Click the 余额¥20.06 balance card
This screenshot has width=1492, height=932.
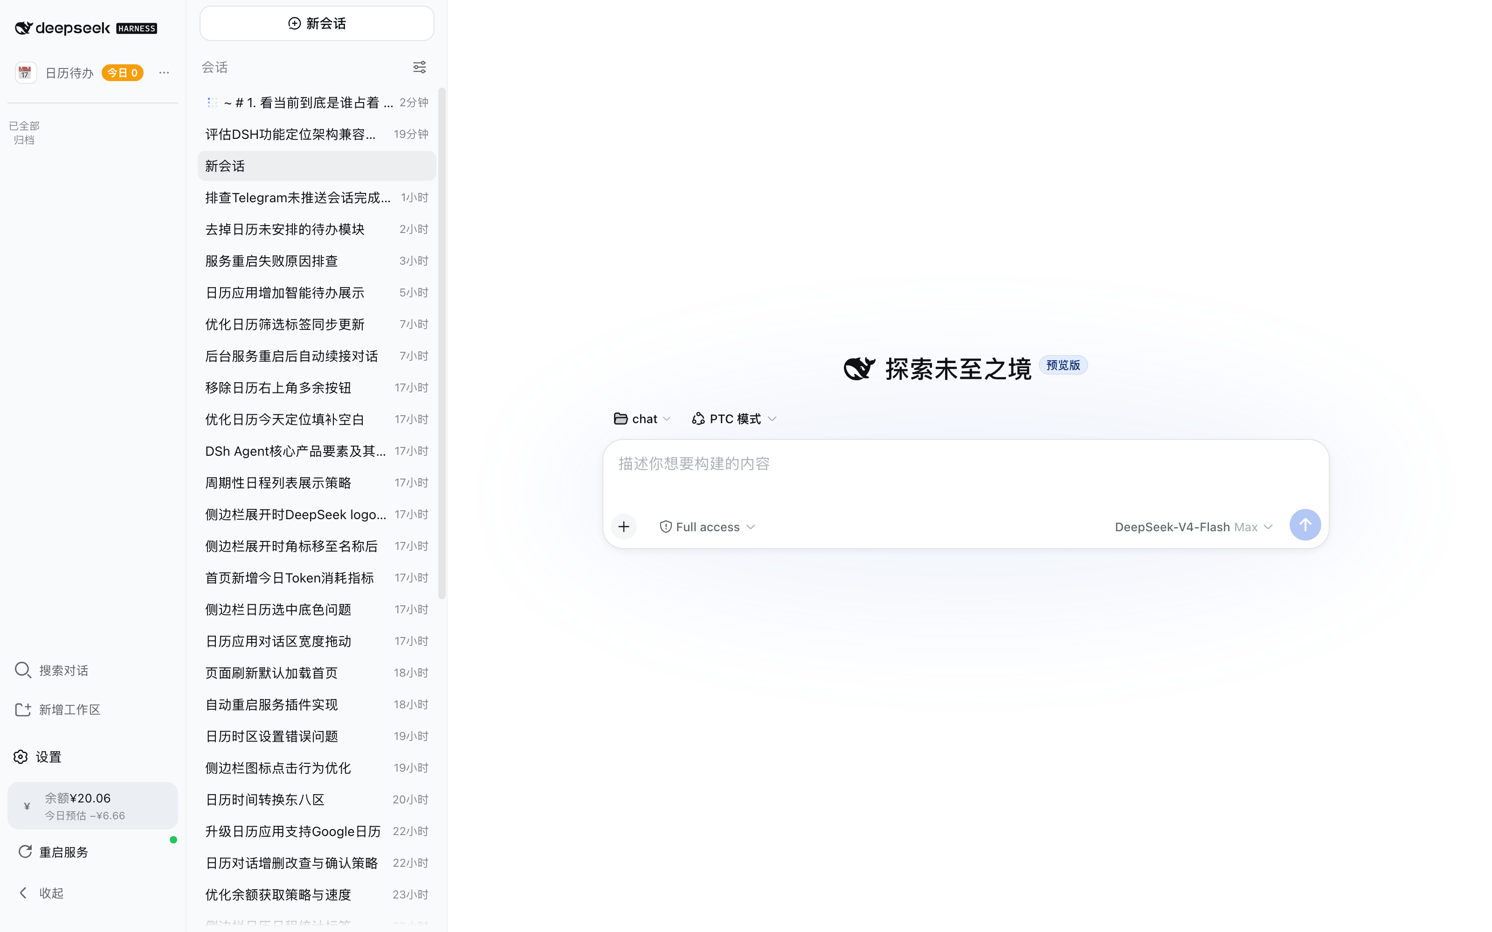(92, 806)
